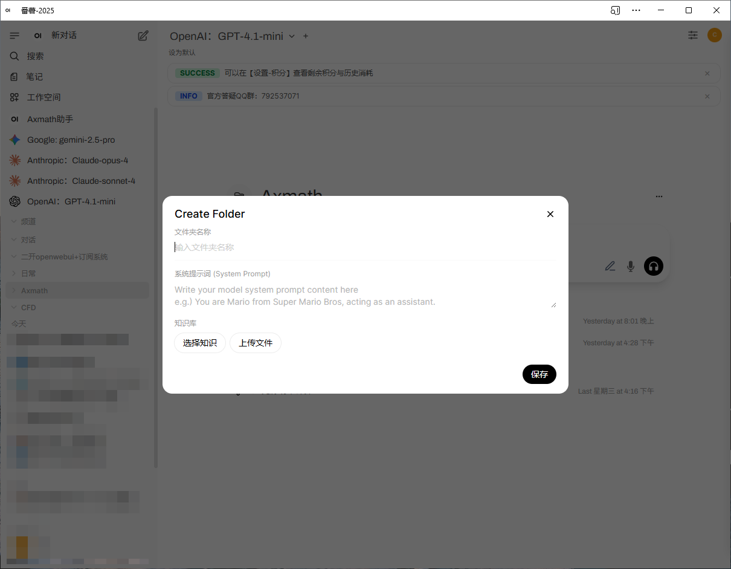
Task: Dismiss the INFO QQ group banner
Action: click(707, 96)
